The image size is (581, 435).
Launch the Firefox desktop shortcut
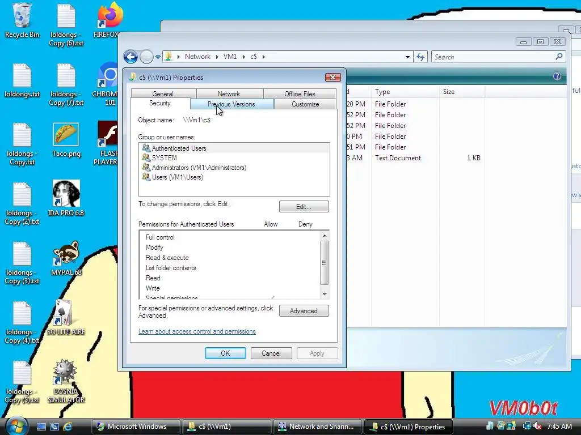pos(108,20)
